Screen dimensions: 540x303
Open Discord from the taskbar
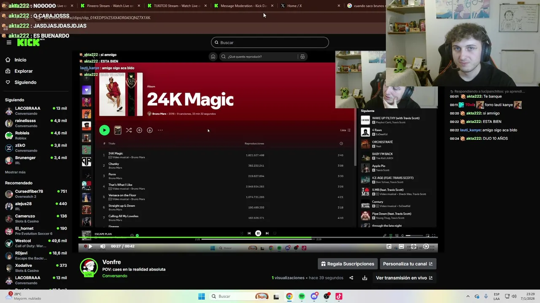click(314, 296)
